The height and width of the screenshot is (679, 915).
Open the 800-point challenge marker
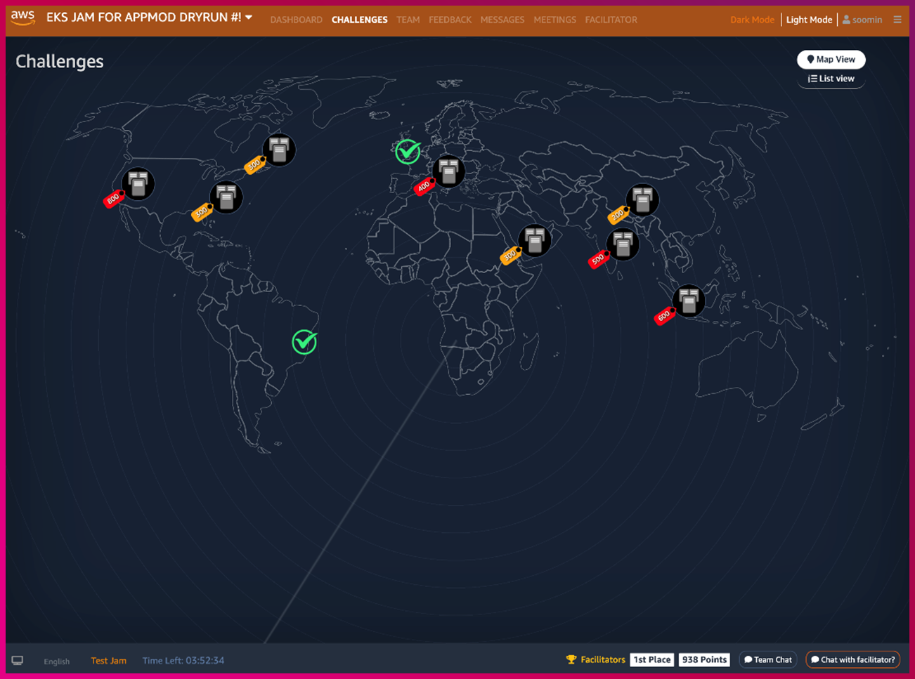click(138, 184)
